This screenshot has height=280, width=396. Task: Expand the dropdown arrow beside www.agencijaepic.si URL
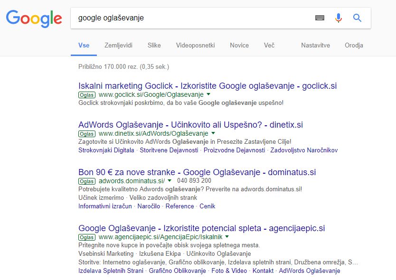coord(227,236)
